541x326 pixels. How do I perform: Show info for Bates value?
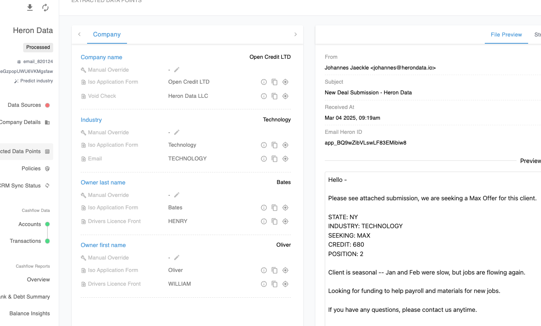point(264,208)
